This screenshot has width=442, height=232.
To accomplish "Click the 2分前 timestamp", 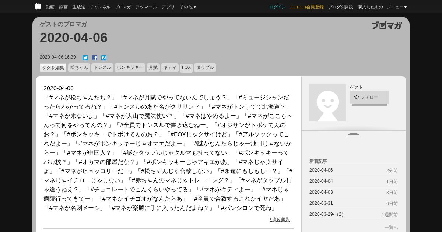I will (392, 171).
